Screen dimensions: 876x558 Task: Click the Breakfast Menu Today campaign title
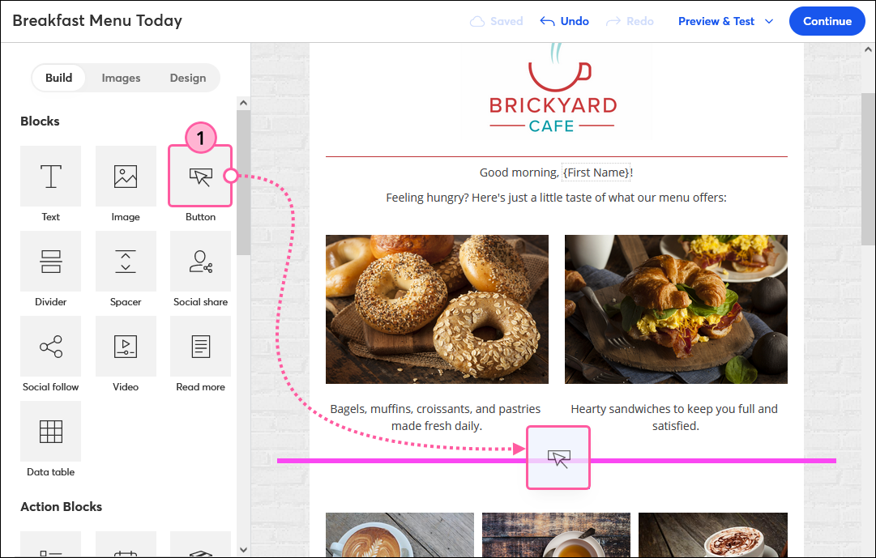tap(97, 21)
